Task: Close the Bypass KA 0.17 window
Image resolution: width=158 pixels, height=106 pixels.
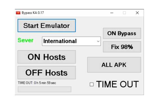Action: [x=137, y=13]
